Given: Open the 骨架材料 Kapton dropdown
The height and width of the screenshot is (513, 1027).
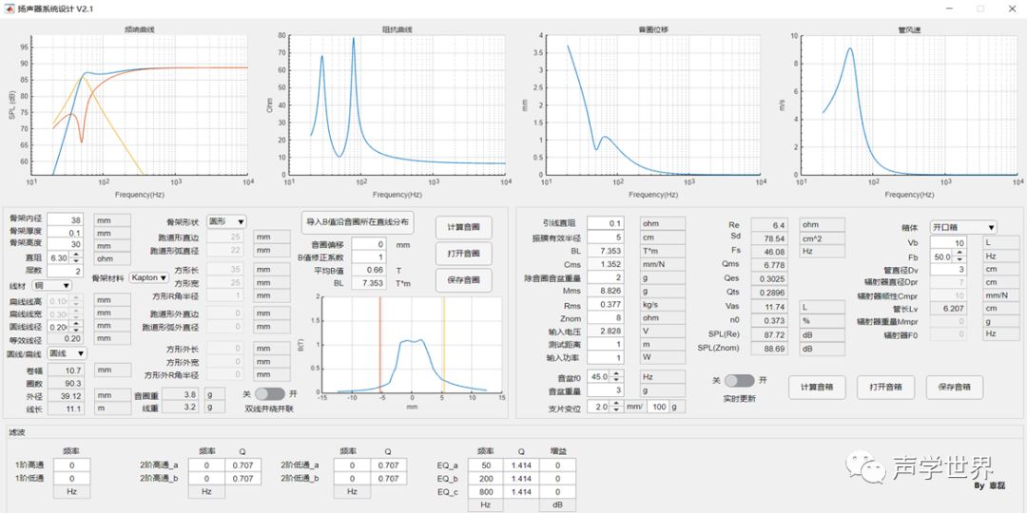Looking at the screenshot, I should coord(147,278).
